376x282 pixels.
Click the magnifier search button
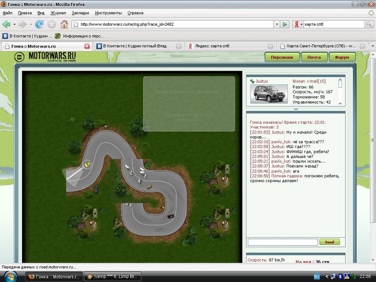pos(369,24)
